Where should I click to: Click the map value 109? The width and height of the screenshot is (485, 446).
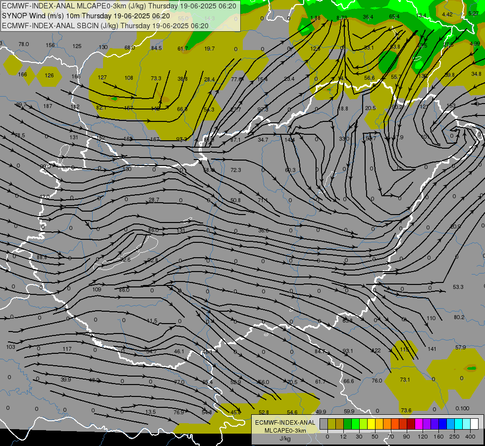97,289
